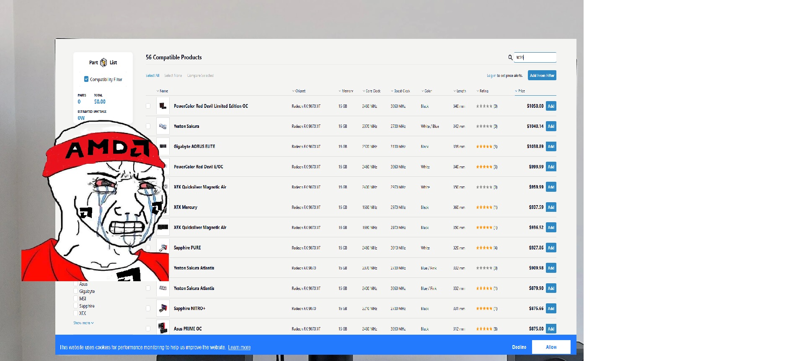The image size is (796, 361).
Task: Add the Asus PRIME OC card
Action: pyautogui.click(x=551, y=329)
